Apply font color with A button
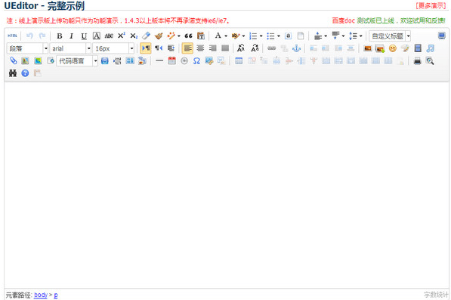This screenshot has width=451, height=300. coord(218,36)
